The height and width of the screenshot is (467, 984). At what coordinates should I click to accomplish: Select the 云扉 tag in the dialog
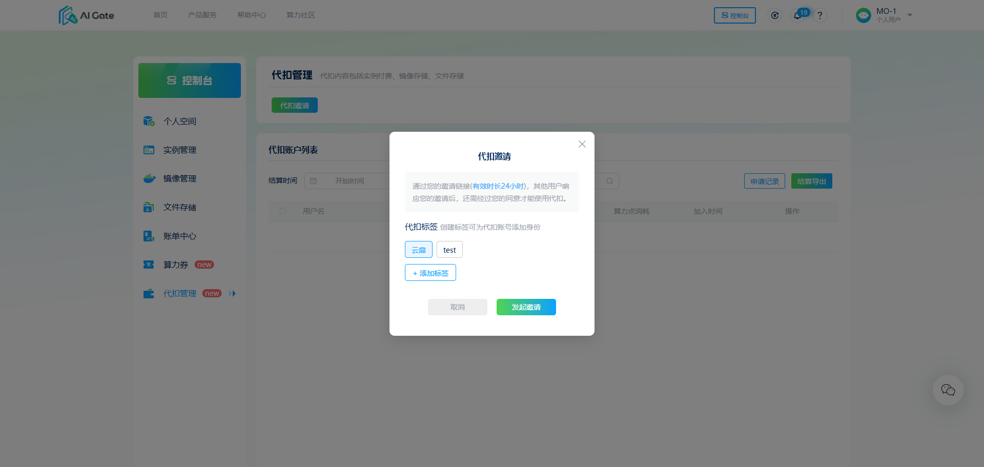[418, 250]
